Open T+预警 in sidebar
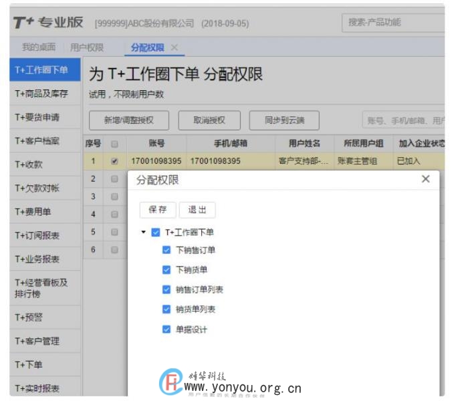Viewport: 464px width, 401px height. tap(45, 317)
